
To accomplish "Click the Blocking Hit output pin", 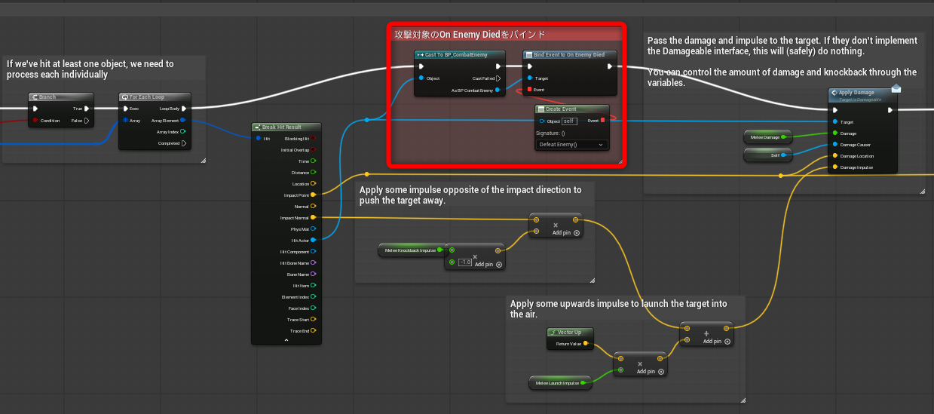I will point(313,139).
